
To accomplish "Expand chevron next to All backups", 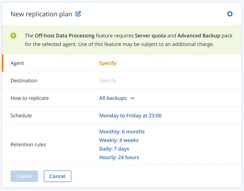I will (x=132, y=98).
